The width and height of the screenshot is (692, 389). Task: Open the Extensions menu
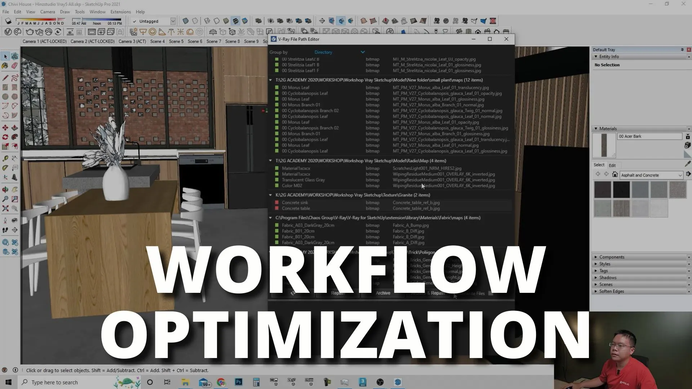pyautogui.click(x=120, y=12)
